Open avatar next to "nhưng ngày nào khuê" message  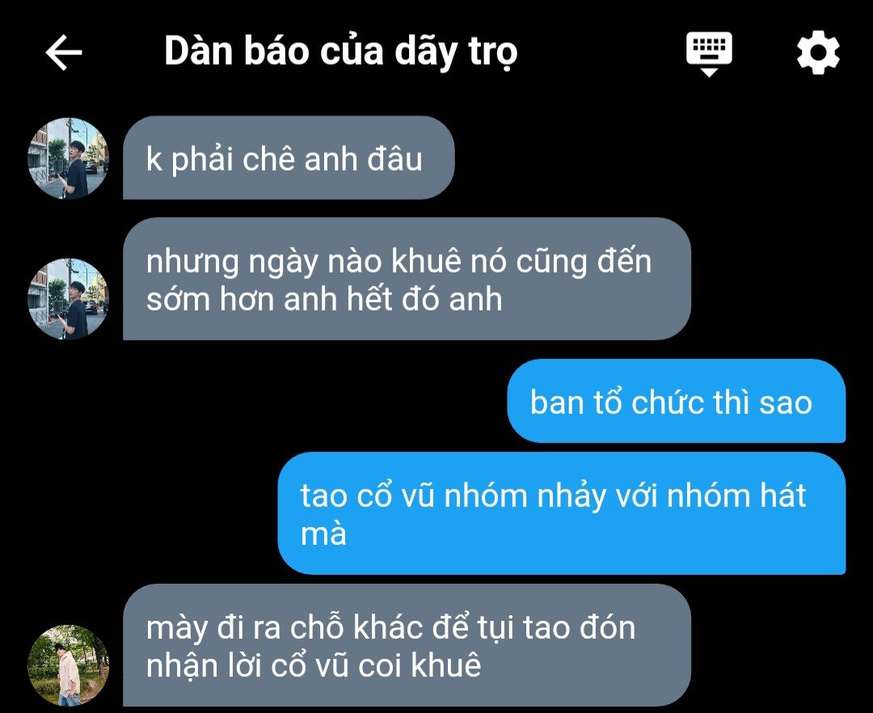(69, 299)
